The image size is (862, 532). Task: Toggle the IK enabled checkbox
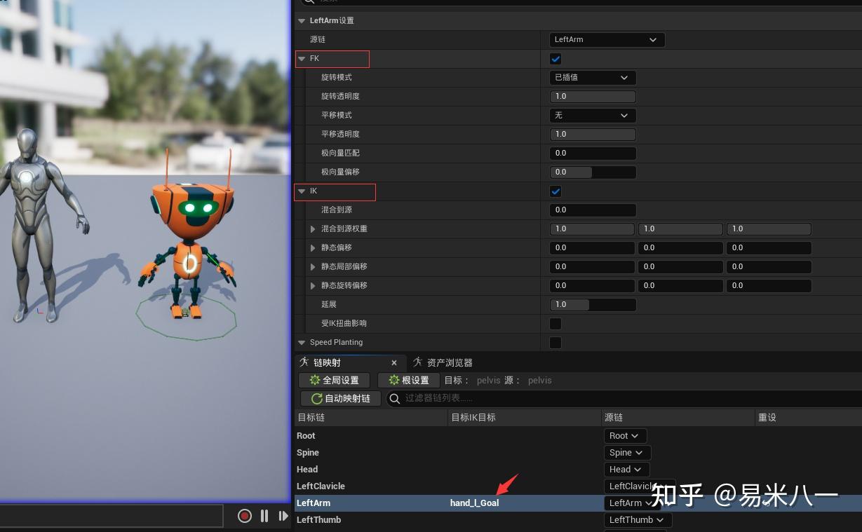pyautogui.click(x=555, y=191)
